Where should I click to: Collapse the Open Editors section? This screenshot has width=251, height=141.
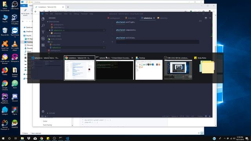[x=54, y=22]
